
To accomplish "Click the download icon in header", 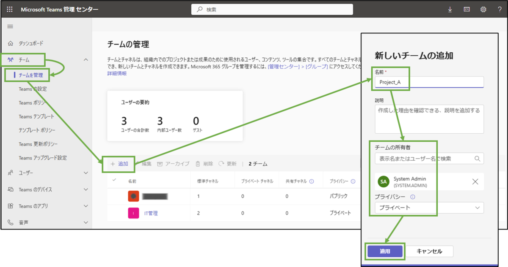I will (x=450, y=9).
